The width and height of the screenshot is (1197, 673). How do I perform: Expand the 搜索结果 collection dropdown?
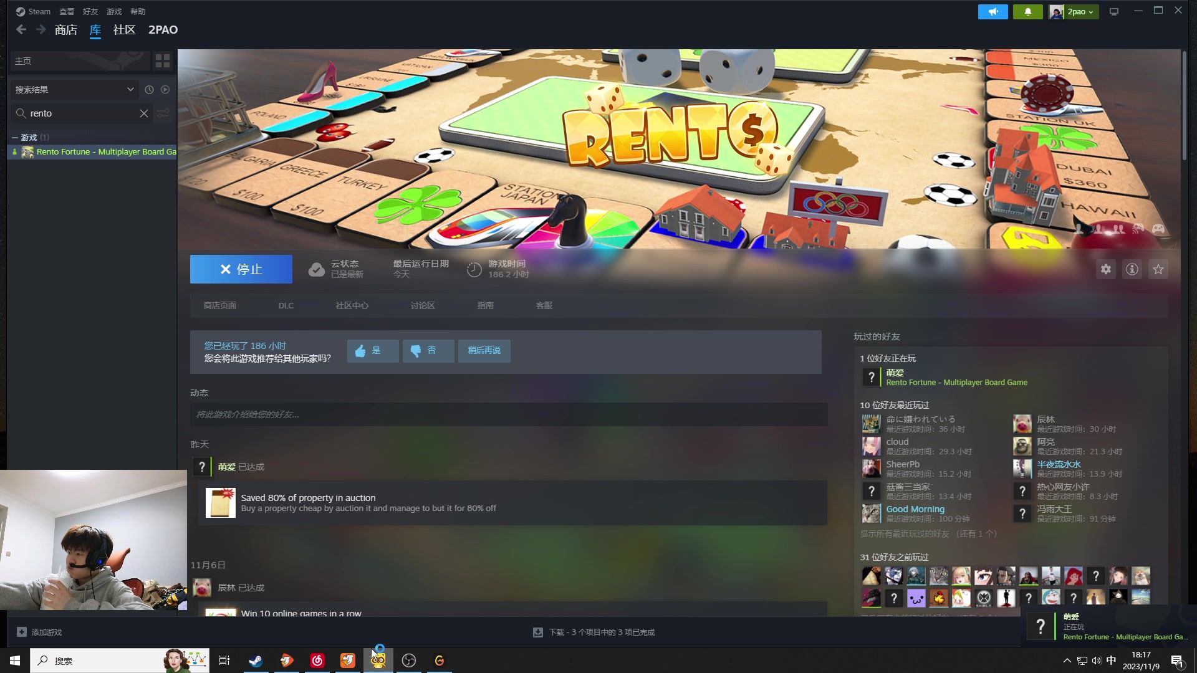point(74,90)
